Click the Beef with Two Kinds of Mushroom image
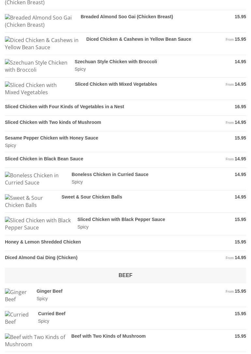Image resolution: width=251 pixels, height=354 pixels. 35,340
